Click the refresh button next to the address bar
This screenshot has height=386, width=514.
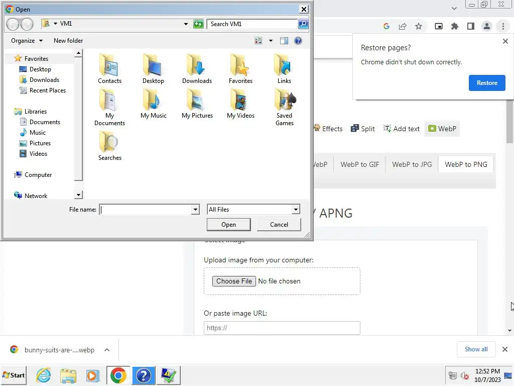click(198, 24)
